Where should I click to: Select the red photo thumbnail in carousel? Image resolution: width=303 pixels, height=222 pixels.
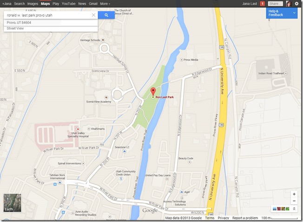pos(279,209)
